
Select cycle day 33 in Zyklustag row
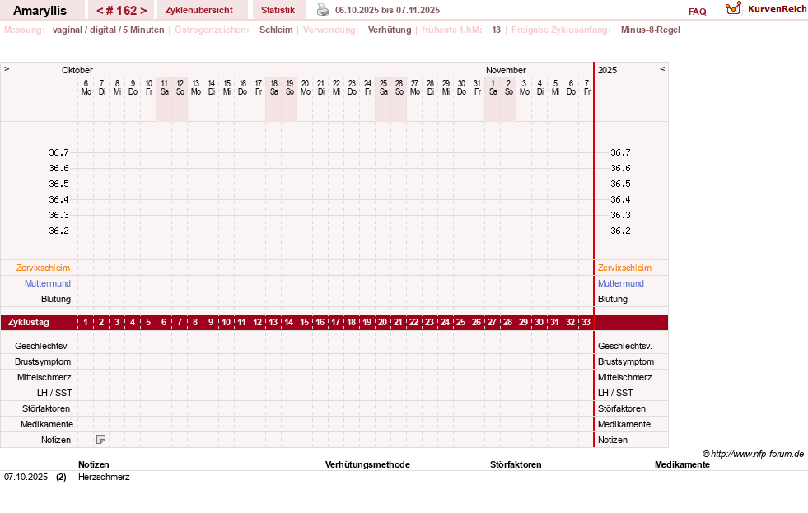pos(586,322)
